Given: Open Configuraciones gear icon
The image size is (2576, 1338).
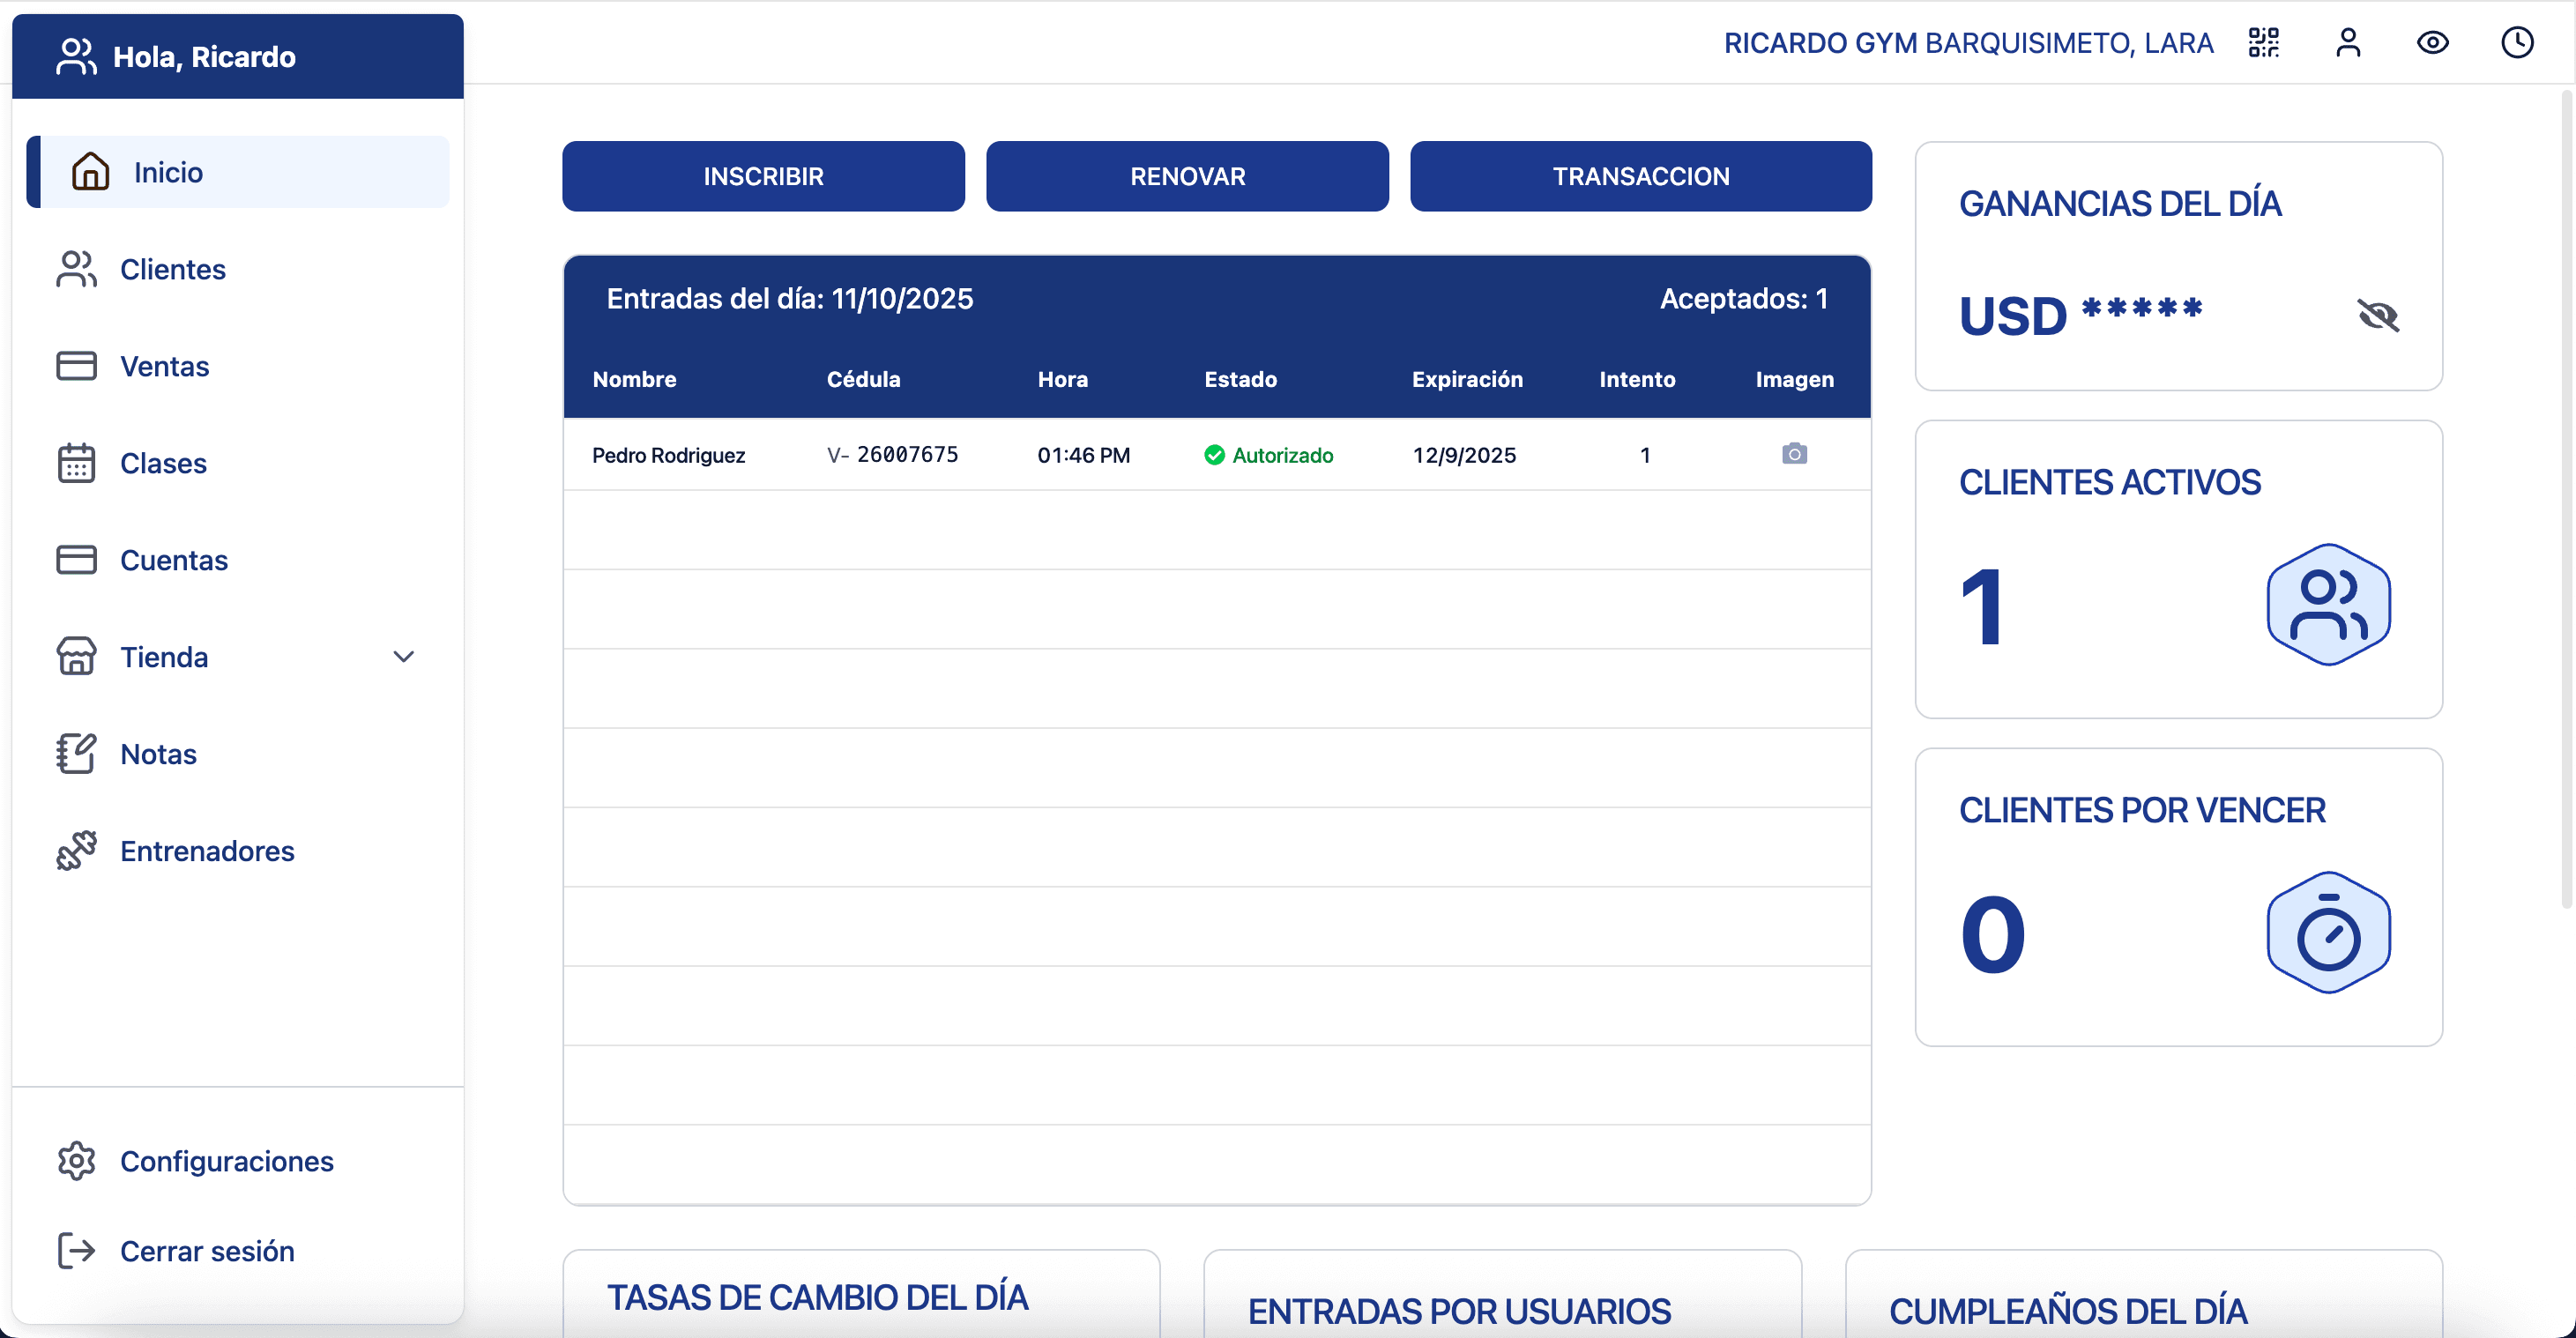Looking at the screenshot, I should pyautogui.click(x=76, y=1160).
